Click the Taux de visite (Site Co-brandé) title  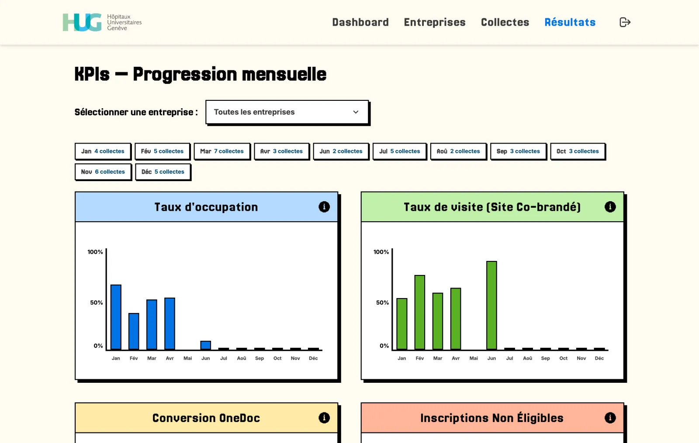click(x=492, y=207)
